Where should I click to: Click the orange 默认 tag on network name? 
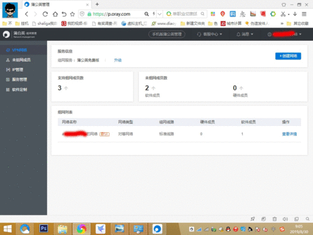point(105,134)
